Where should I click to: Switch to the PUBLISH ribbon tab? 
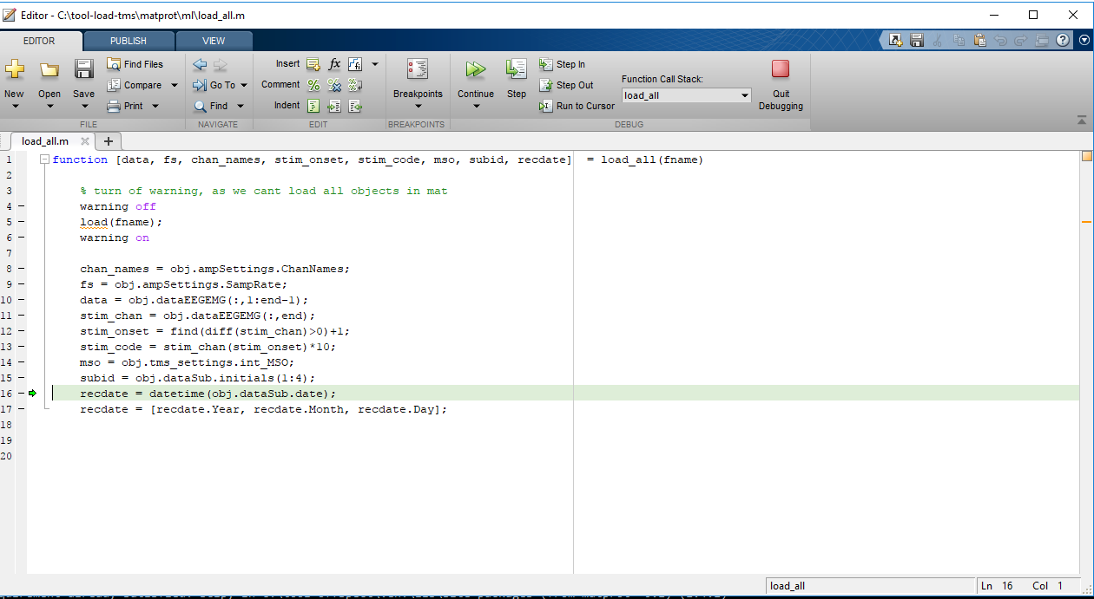[x=128, y=41]
